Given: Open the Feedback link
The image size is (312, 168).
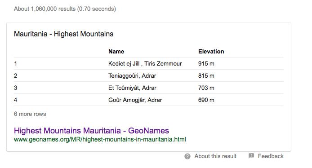Looking at the screenshot, I should [x=271, y=156].
